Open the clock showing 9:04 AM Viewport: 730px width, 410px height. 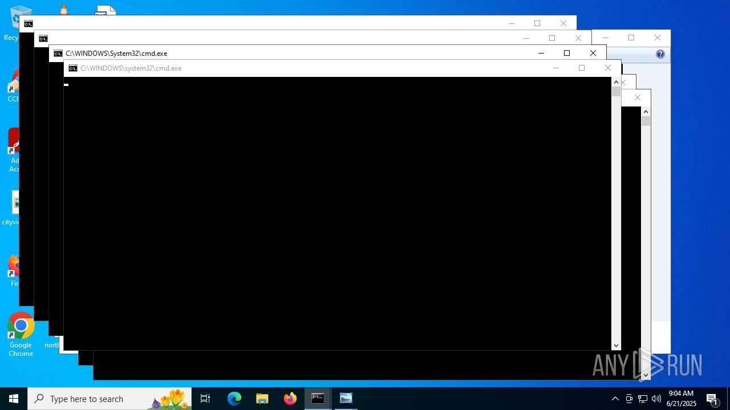[682, 399]
